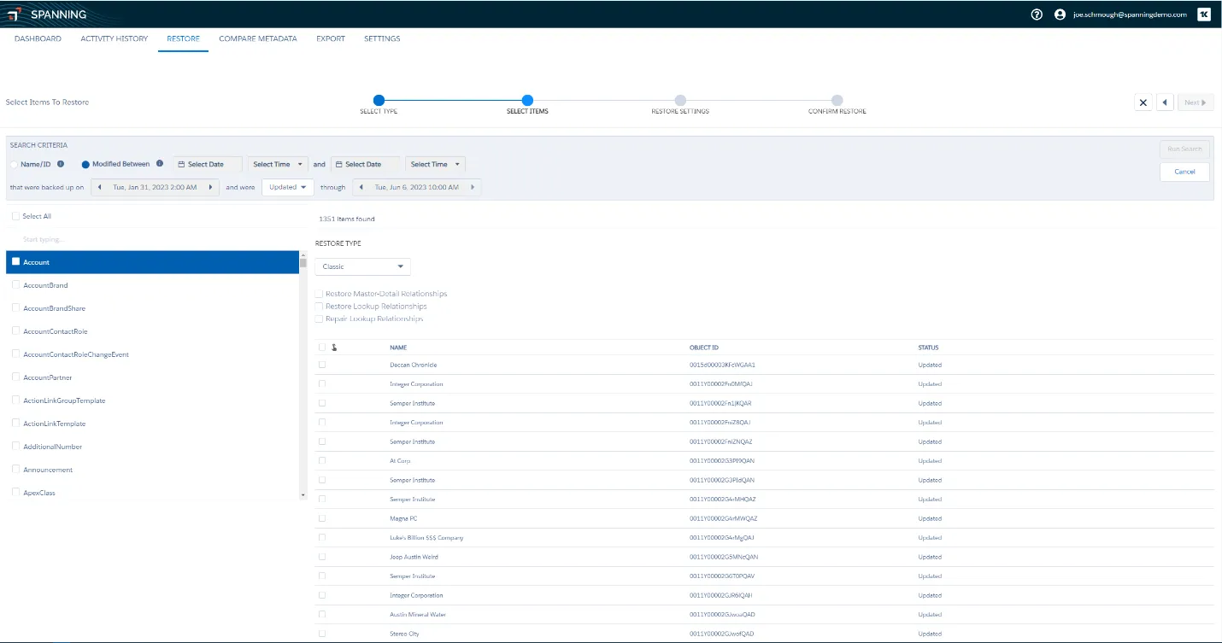The image size is (1222, 643).
Task: Click info icon beside Modified Between
Action: pos(160,164)
